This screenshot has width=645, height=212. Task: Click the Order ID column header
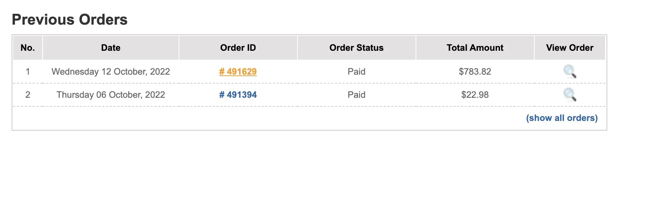(x=238, y=48)
